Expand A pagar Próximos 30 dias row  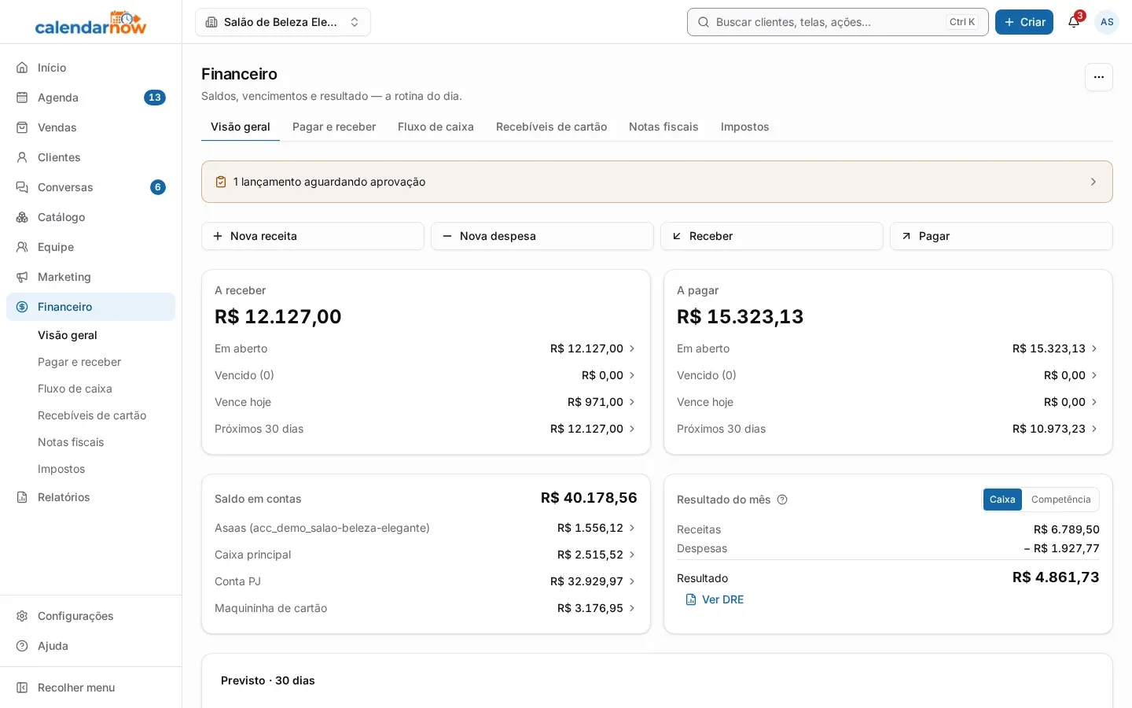coord(888,429)
